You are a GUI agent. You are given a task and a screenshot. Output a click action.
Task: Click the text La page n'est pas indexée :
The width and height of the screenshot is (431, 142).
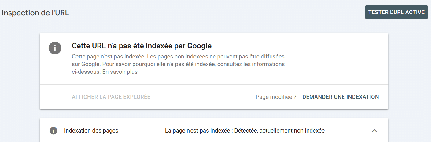pos(199,131)
